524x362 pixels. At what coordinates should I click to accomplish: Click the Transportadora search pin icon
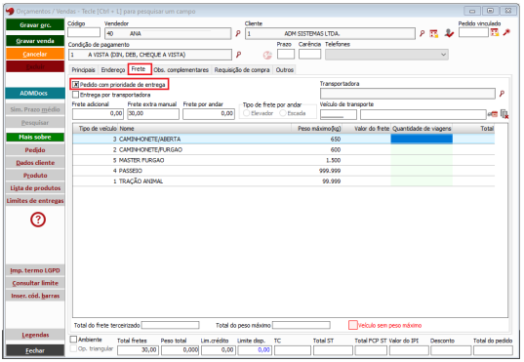point(502,94)
